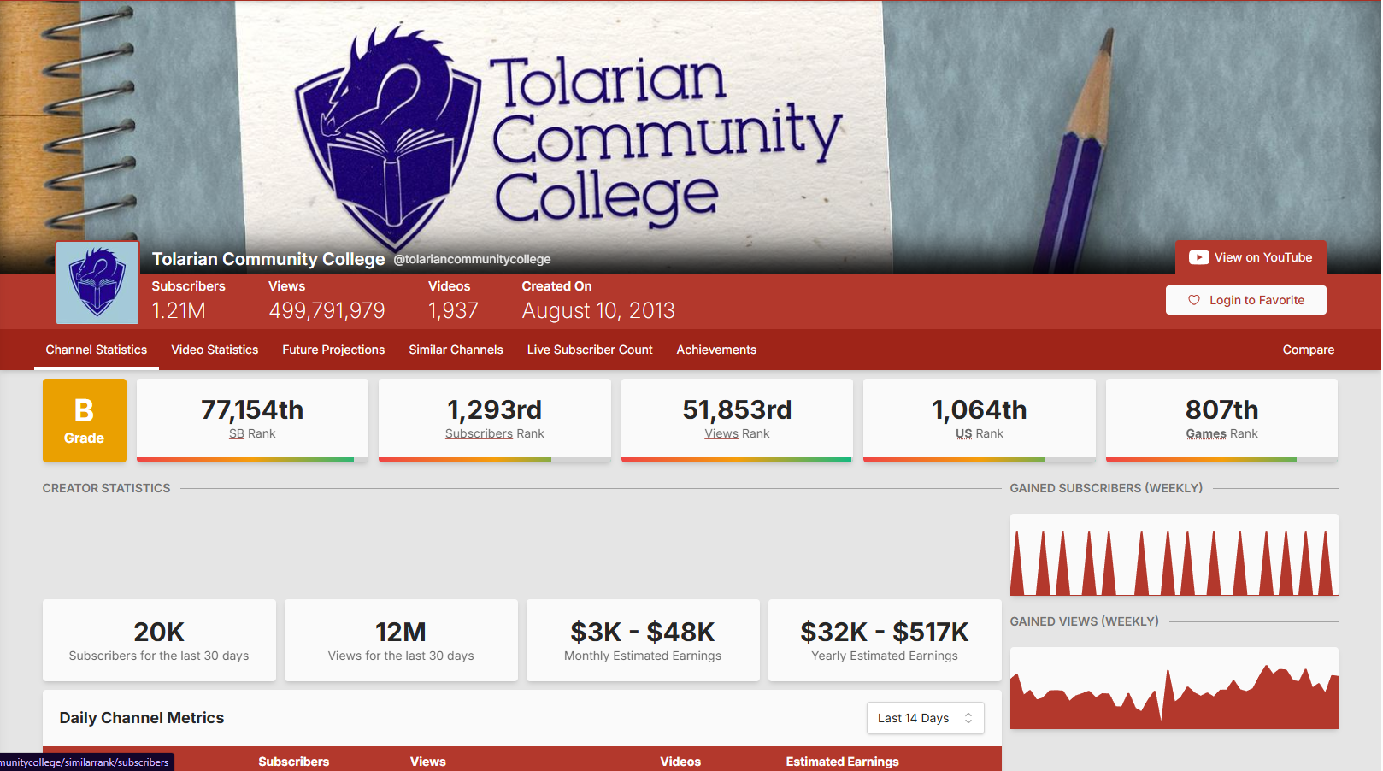Open the View on YouTube button
The image size is (1383, 771).
tap(1251, 257)
